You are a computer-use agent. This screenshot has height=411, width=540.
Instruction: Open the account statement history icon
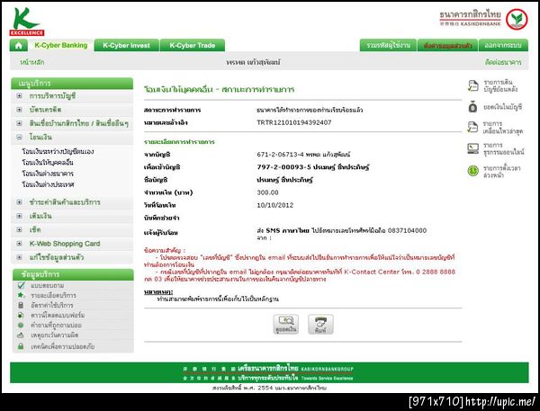[473, 85]
